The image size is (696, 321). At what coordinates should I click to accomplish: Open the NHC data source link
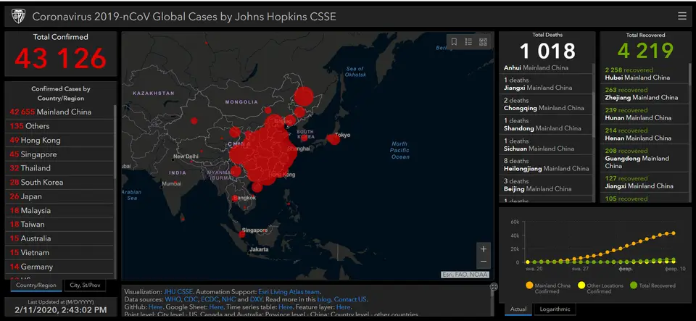[228, 299]
